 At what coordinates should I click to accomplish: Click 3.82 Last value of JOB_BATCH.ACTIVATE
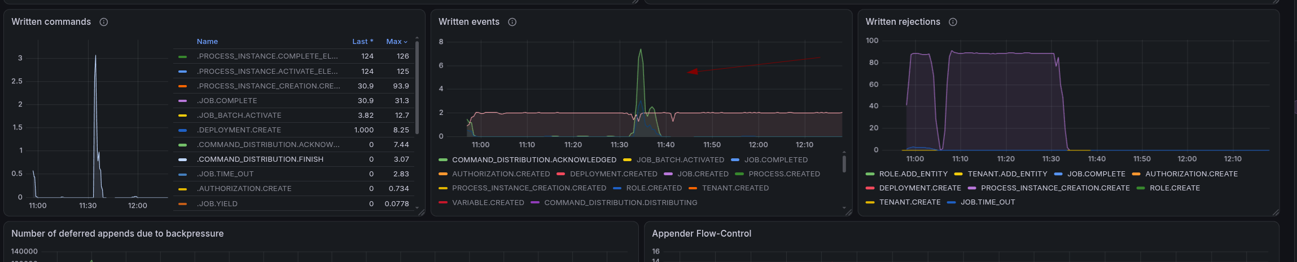pos(366,115)
